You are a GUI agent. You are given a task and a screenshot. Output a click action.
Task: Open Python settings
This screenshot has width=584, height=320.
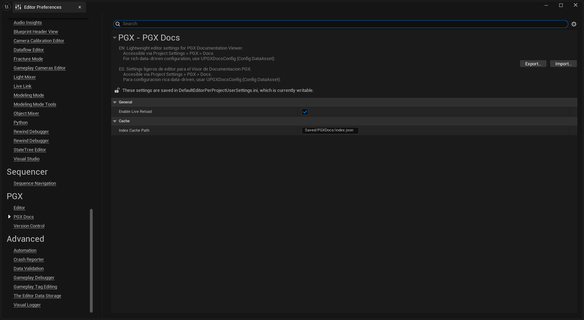click(x=21, y=123)
